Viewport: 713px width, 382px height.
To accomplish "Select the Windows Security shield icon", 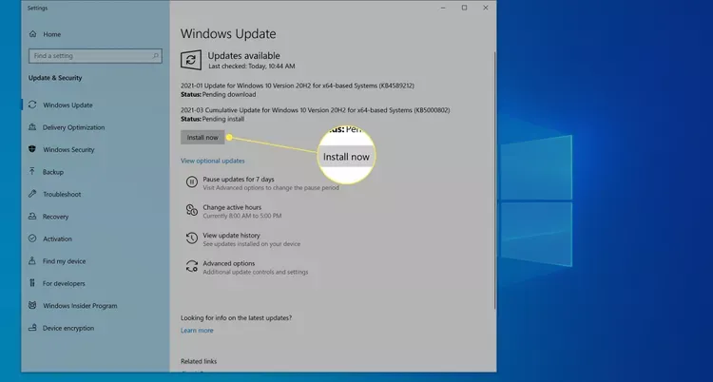I will click(x=33, y=149).
